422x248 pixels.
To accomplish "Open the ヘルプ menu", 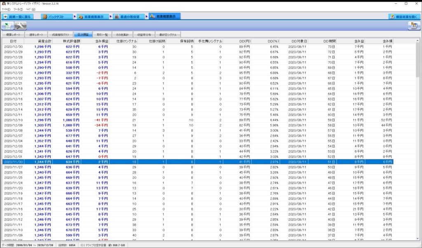I will pos(30,9).
